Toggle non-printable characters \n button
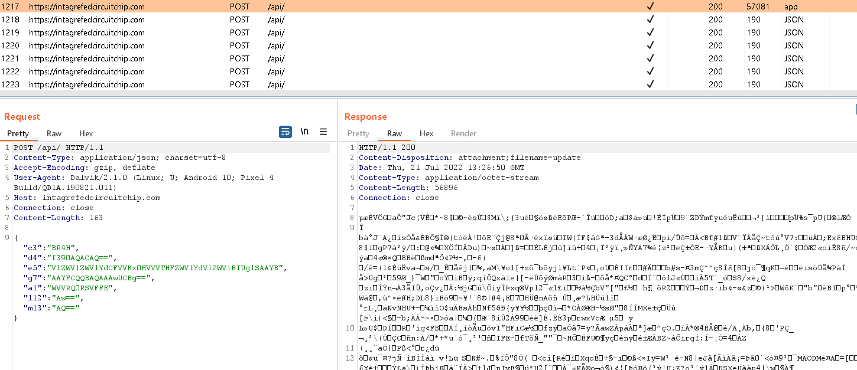The width and height of the screenshot is (857, 370). click(304, 132)
